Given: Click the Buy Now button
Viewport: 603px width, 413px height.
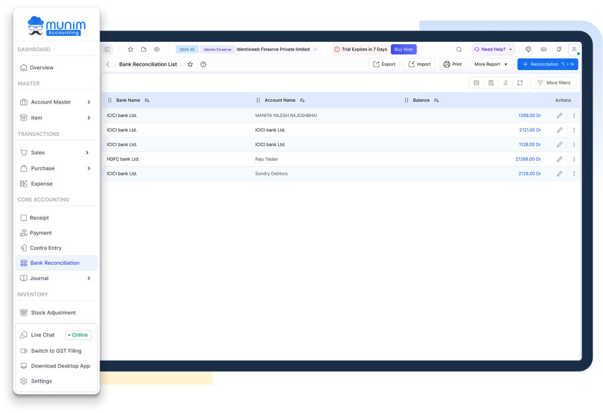Looking at the screenshot, I should click(x=404, y=49).
